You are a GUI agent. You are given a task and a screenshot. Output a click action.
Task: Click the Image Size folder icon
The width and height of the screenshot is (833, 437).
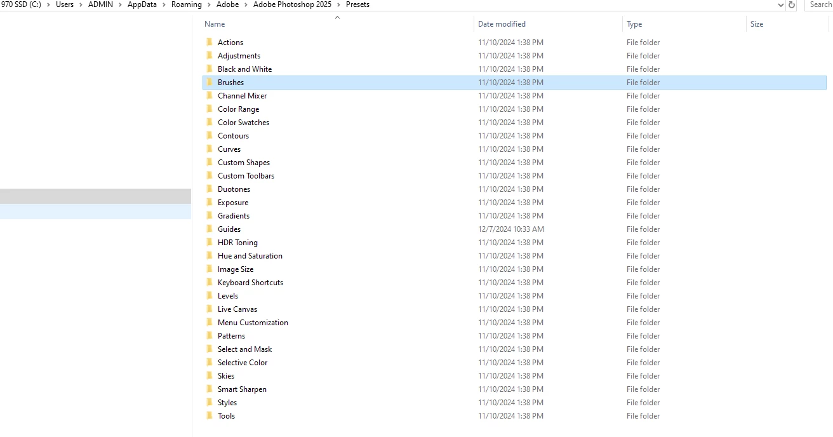click(210, 269)
